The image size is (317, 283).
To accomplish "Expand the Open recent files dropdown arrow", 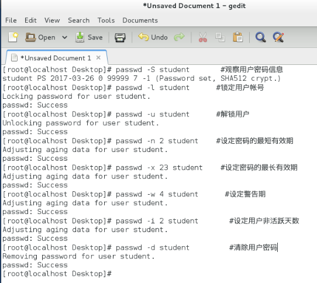I will (x=64, y=37).
